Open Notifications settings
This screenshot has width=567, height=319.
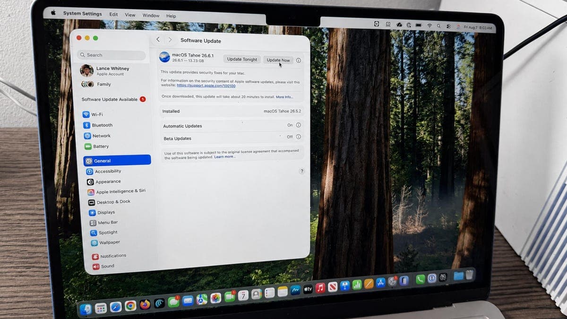(109, 256)
